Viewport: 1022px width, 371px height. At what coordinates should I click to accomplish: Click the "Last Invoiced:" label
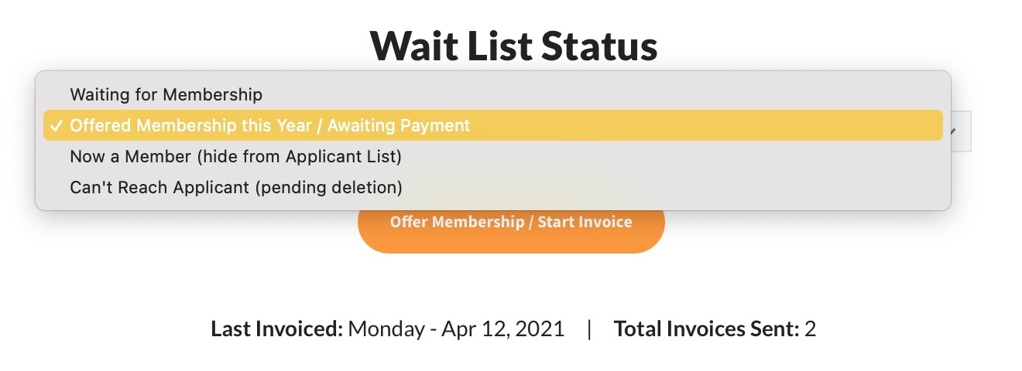(276, 329)
